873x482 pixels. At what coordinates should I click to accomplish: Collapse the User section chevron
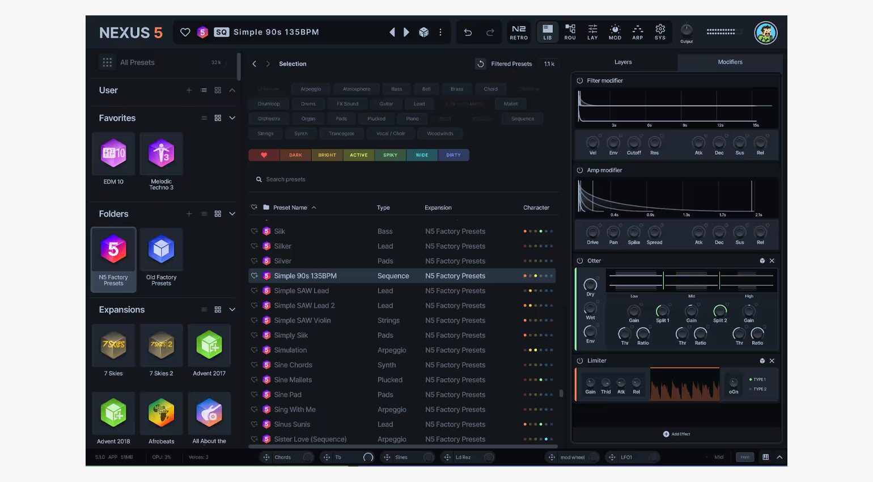coord(232,90)
